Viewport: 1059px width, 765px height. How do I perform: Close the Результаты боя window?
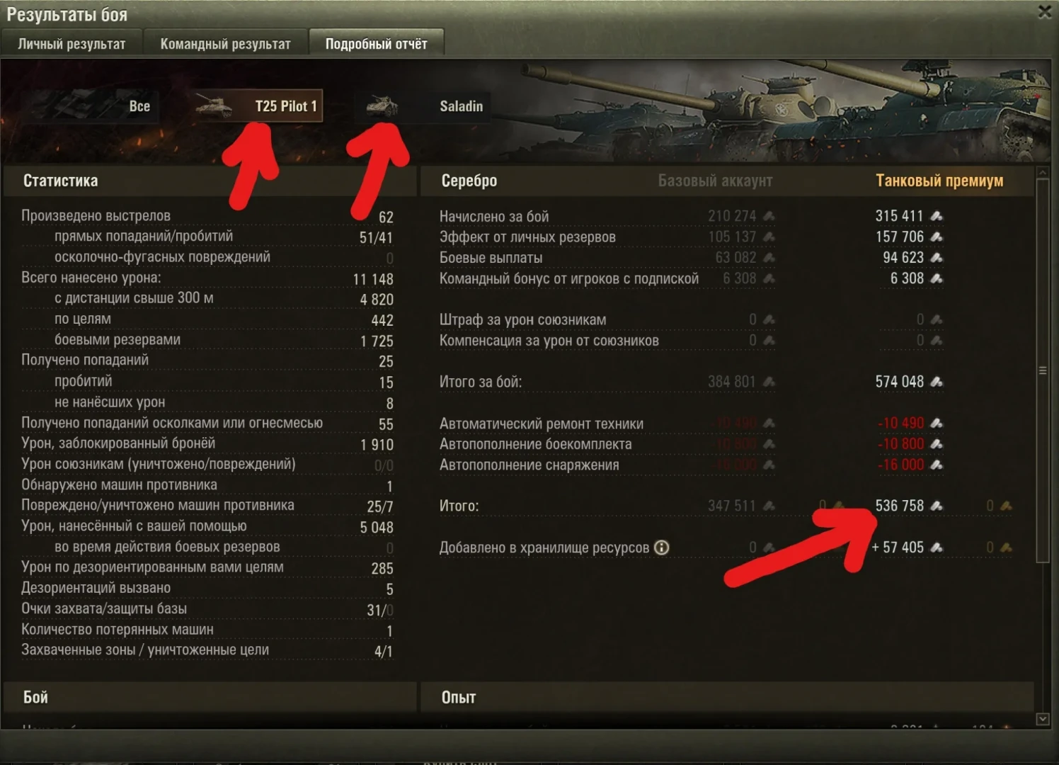pos(1045,11)
